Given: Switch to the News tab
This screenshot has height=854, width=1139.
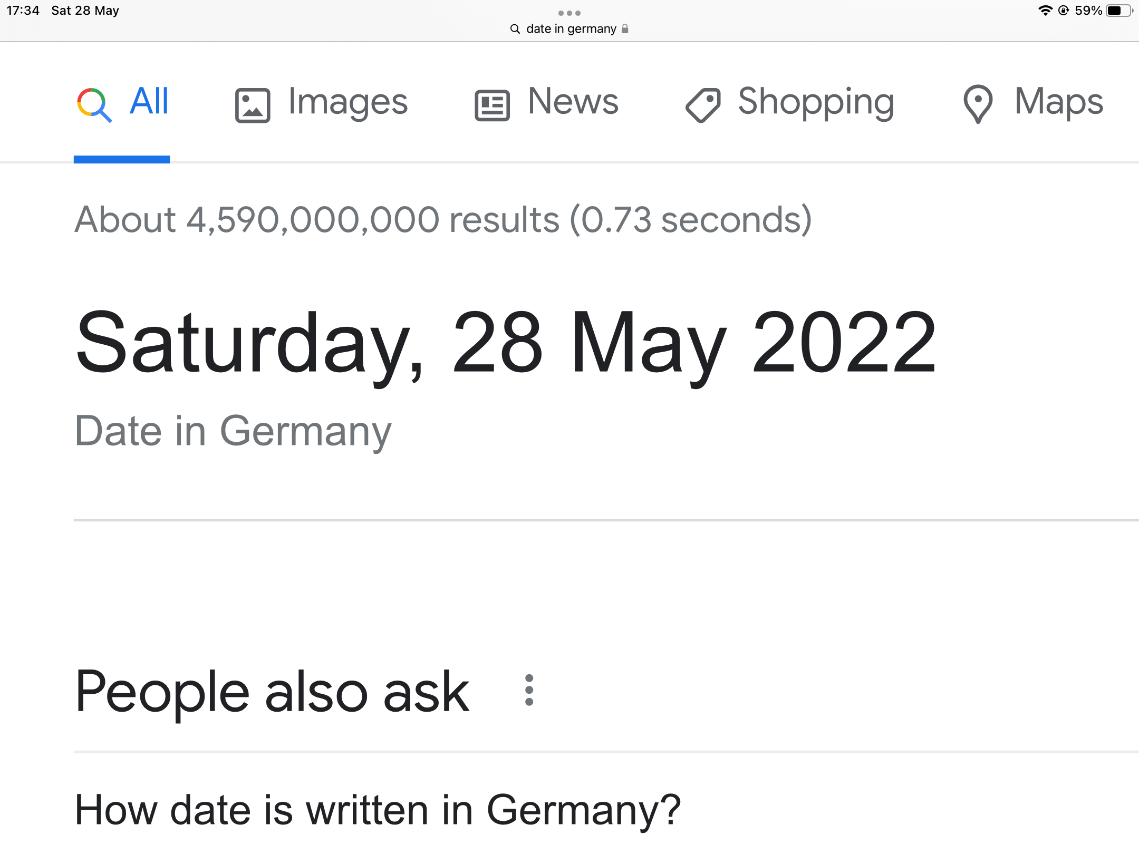Looking at the screenshot, I should pyautogui.click(x=547, y=103).
